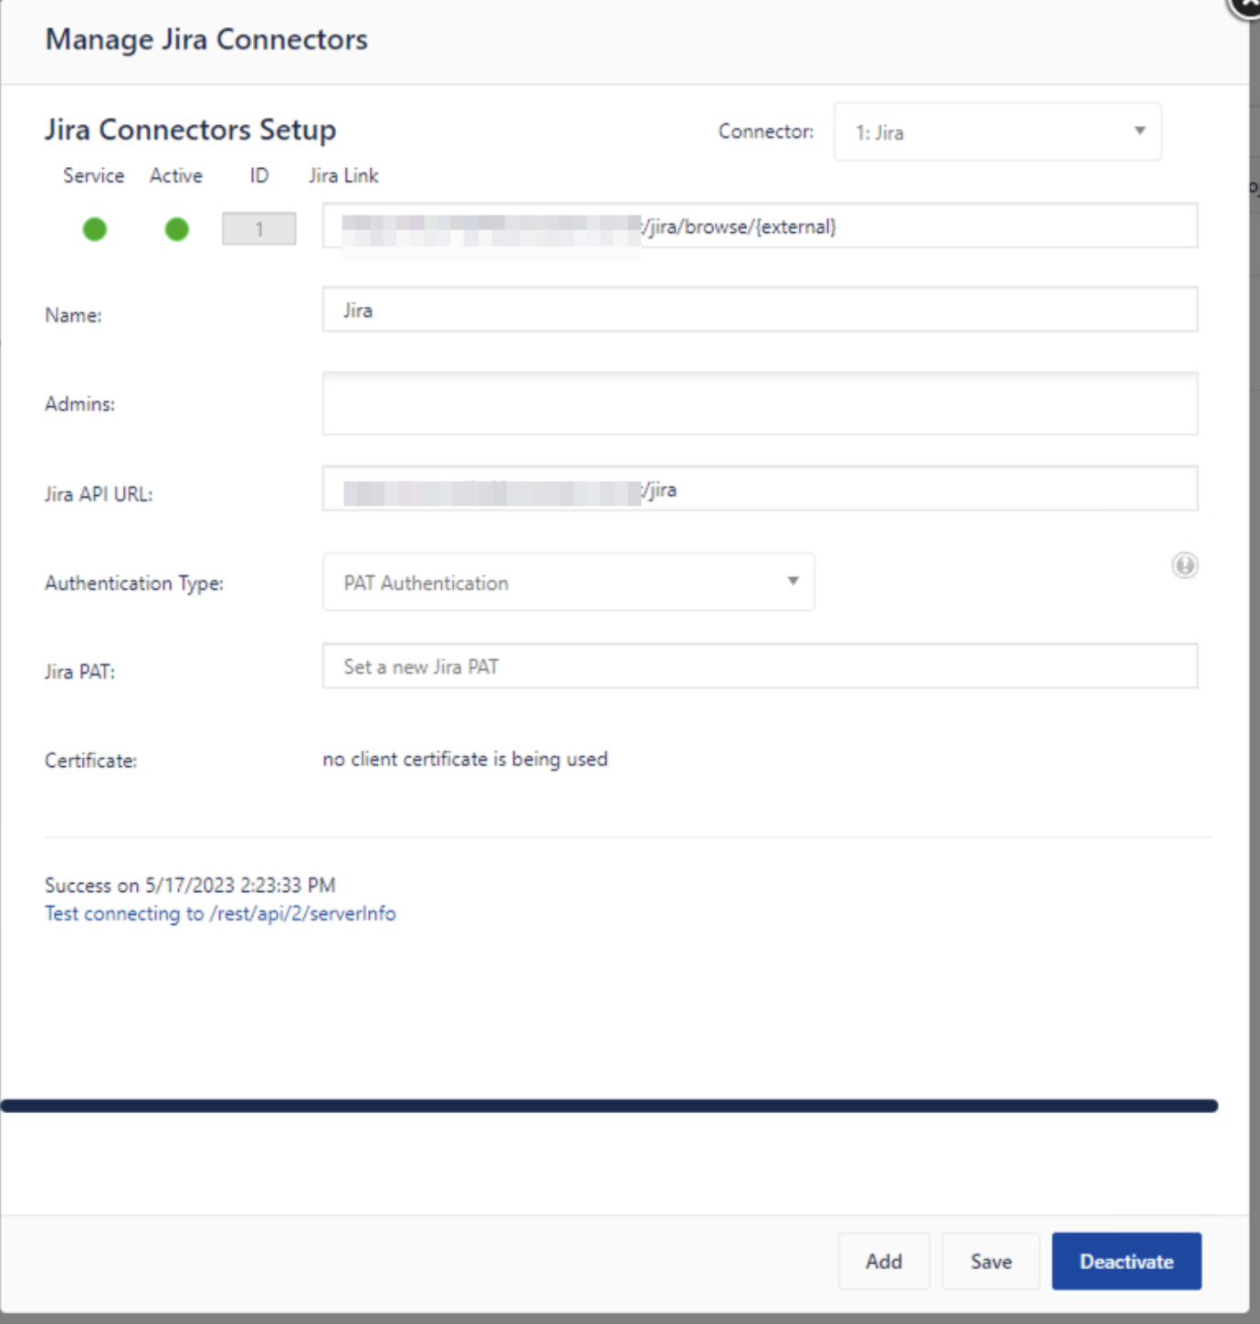Viewport: 1260px width, 1324px height.
Task: Click the Jira Connectors Setup heading
Action: [191, 130]
